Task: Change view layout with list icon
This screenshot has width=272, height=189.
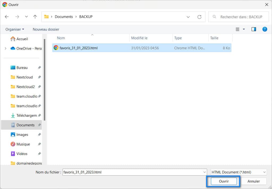Action: [237, 29]
